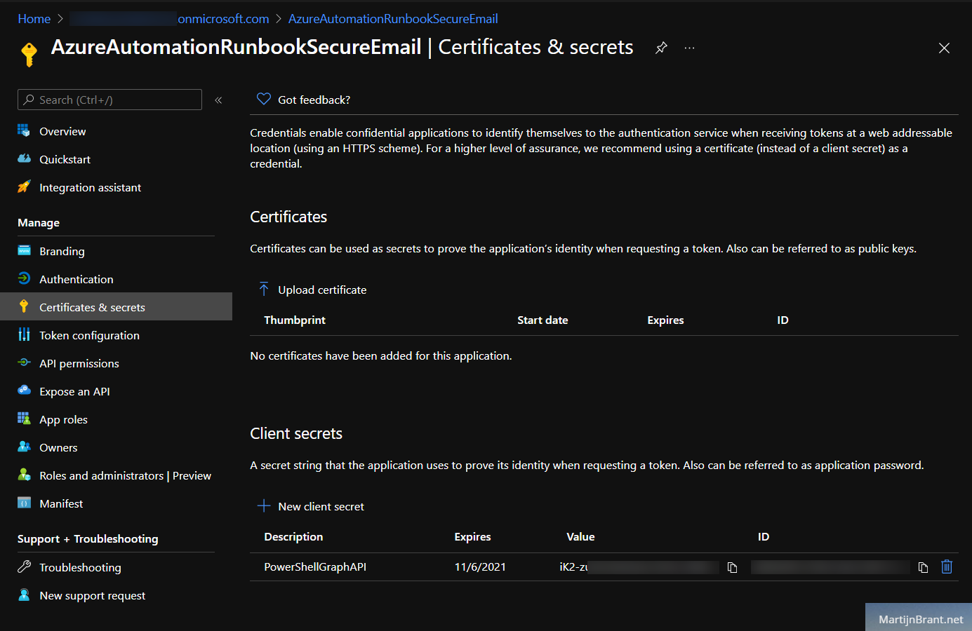Click Upload certificate button
Screen dimensions: 972x631
pos(312,290)
